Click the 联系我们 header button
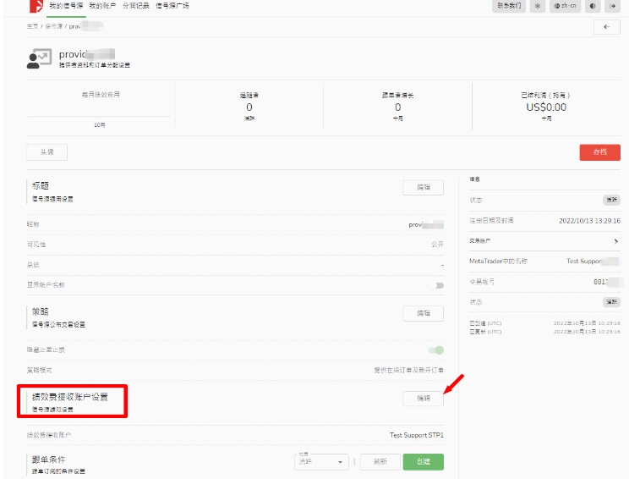Image resolution: width=629 pixels, height=479 pixels. pyautogui.click(x=509, y=6)
